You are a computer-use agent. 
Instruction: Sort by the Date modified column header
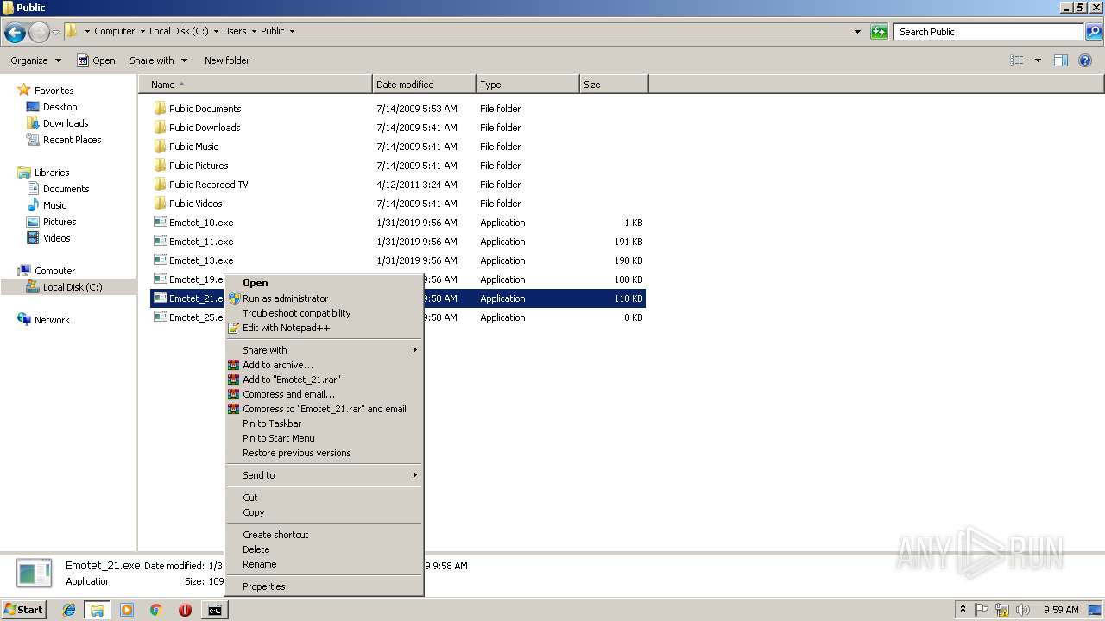(x=424, y=85)
